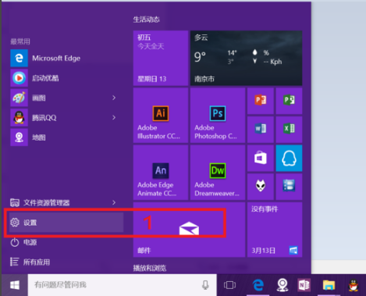Open the Excel small tile
The width and height of the screenshot is (366, 296).
[289, 130]
